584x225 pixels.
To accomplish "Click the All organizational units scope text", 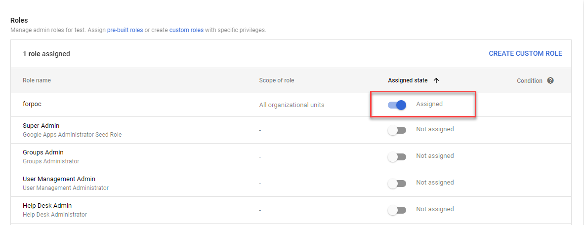I will tap(292, 105).
